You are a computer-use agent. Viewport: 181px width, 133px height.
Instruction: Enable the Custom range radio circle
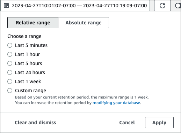coord(10,91)
